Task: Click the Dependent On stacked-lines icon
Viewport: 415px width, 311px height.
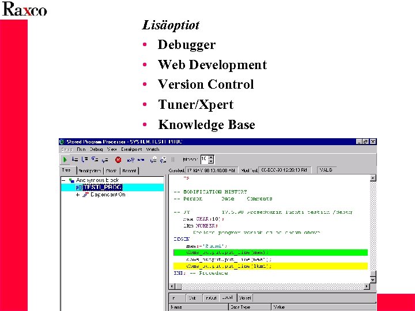Action: tap(85, 195)
